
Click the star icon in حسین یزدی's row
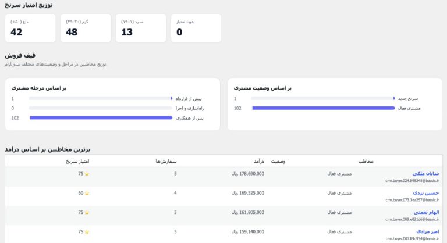coord(87,193)
